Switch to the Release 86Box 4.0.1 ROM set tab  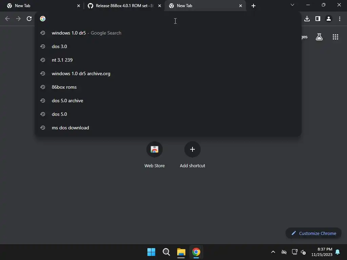pos(124,6)
